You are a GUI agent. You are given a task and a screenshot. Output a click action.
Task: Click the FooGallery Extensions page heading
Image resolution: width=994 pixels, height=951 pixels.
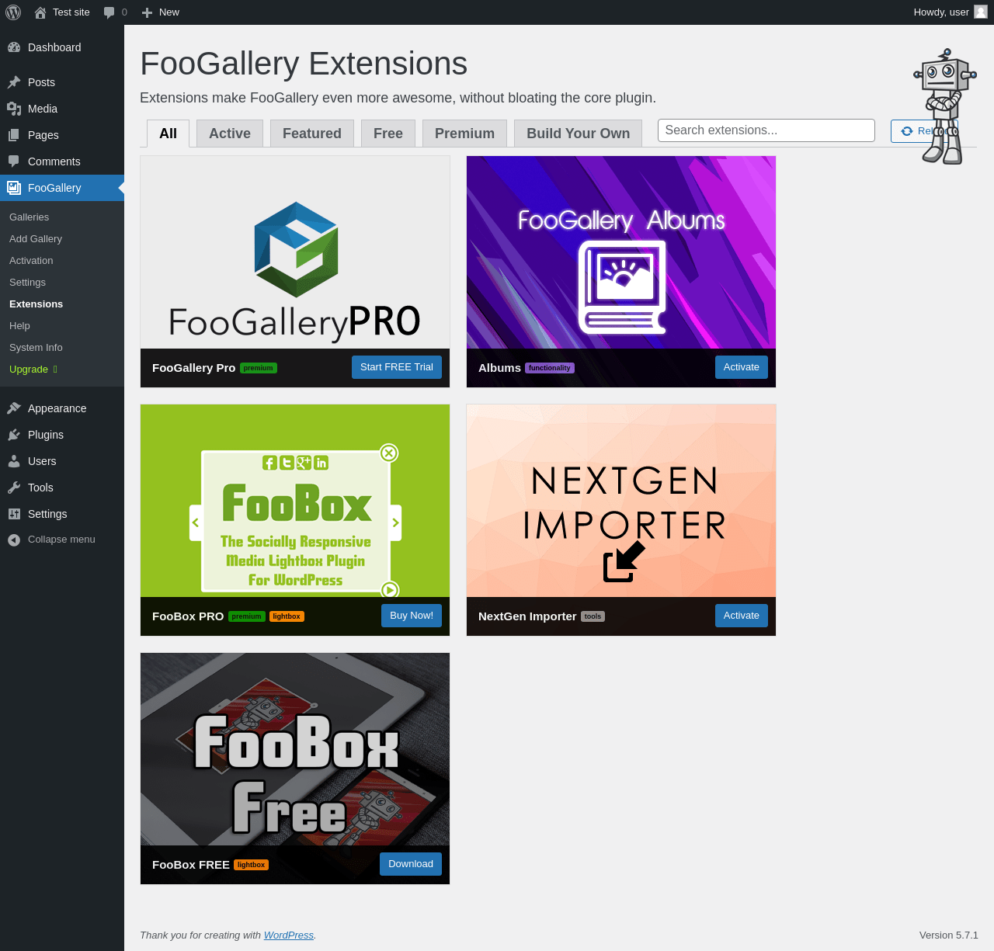click(x=304, y=64)
